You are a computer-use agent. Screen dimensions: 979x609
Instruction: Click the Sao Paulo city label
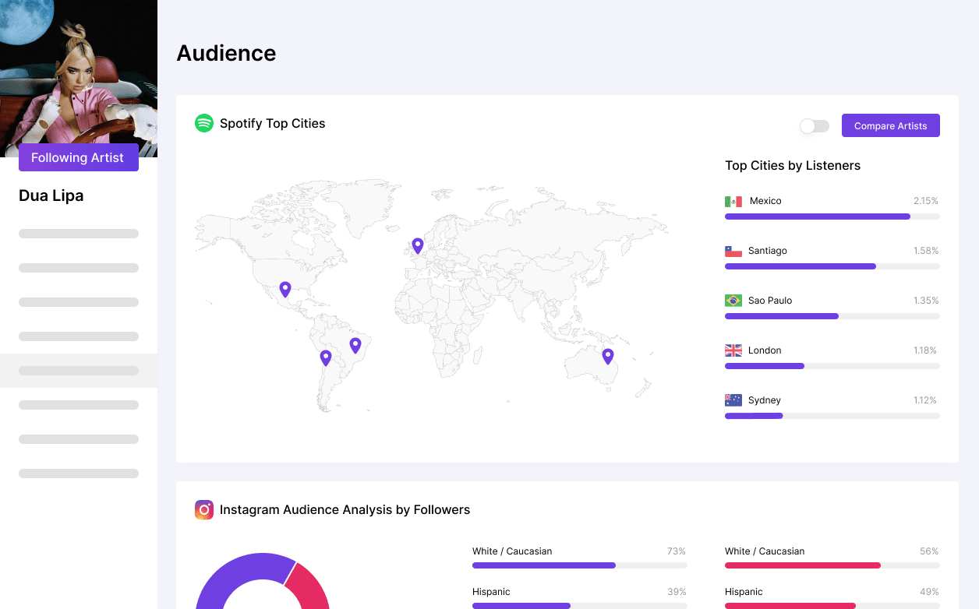point(770,301)
